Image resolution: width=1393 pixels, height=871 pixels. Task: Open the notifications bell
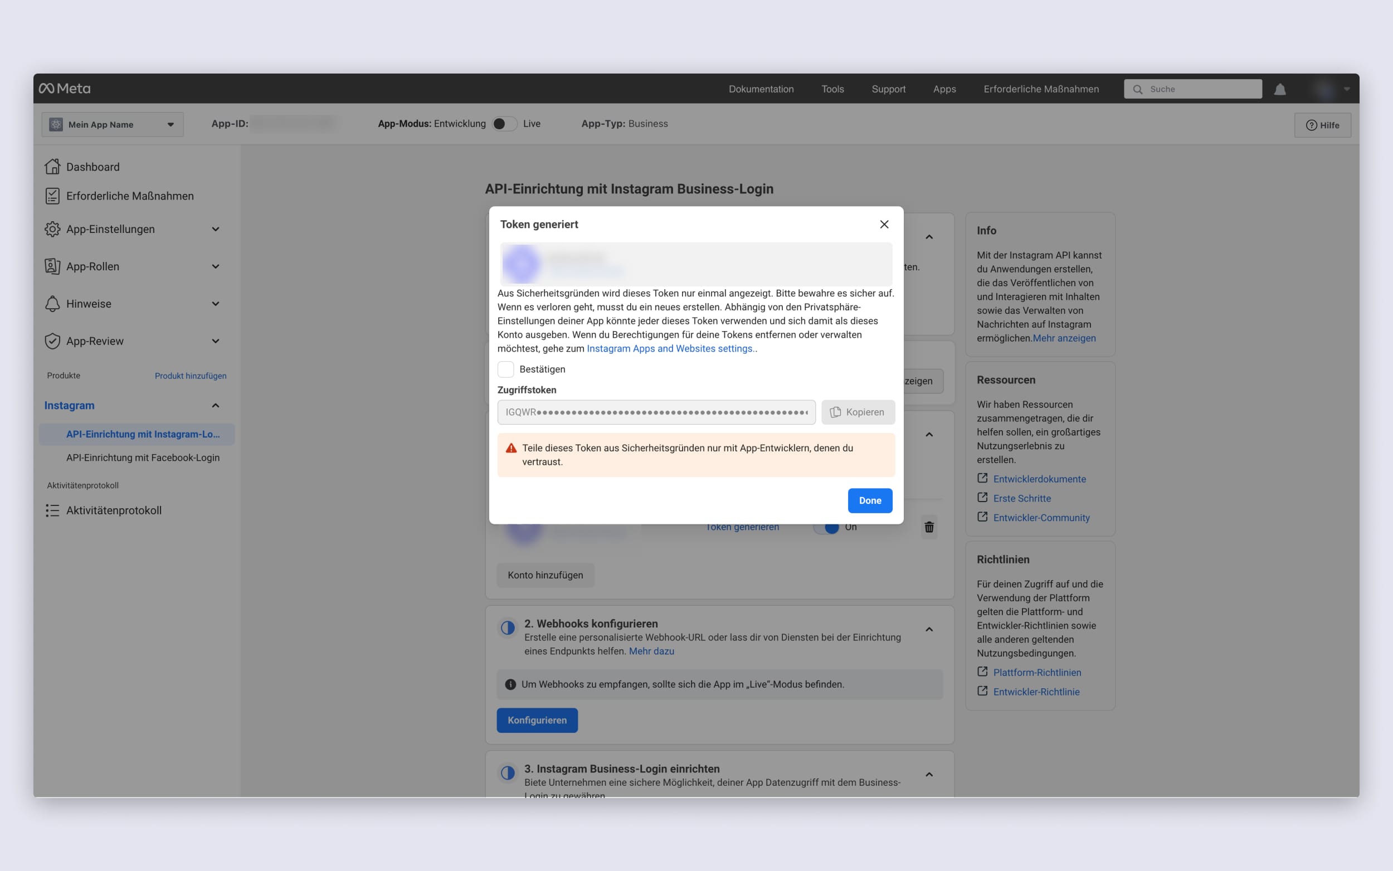click(x=1279, y=89)
